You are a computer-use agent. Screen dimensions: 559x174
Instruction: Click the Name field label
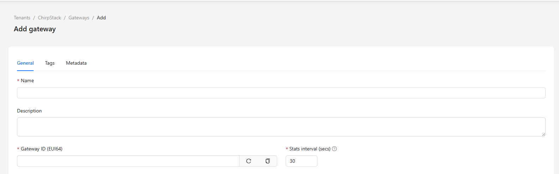tap(27, 81)
